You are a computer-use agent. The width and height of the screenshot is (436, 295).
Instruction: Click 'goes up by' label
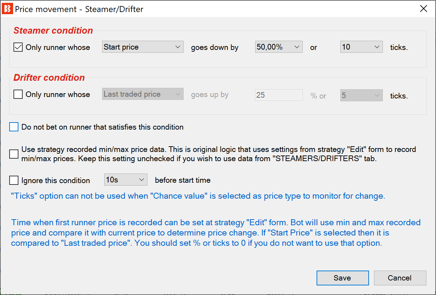[210, 95]
